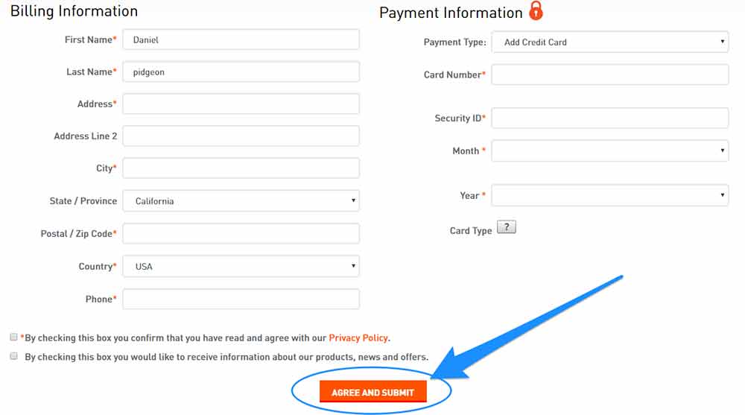Open the Privacy Policy link
Image resolution: width=745 pixels, height=415 pixels.
358,338
